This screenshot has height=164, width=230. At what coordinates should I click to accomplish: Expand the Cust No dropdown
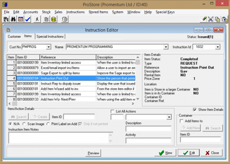tap(48, 47)
